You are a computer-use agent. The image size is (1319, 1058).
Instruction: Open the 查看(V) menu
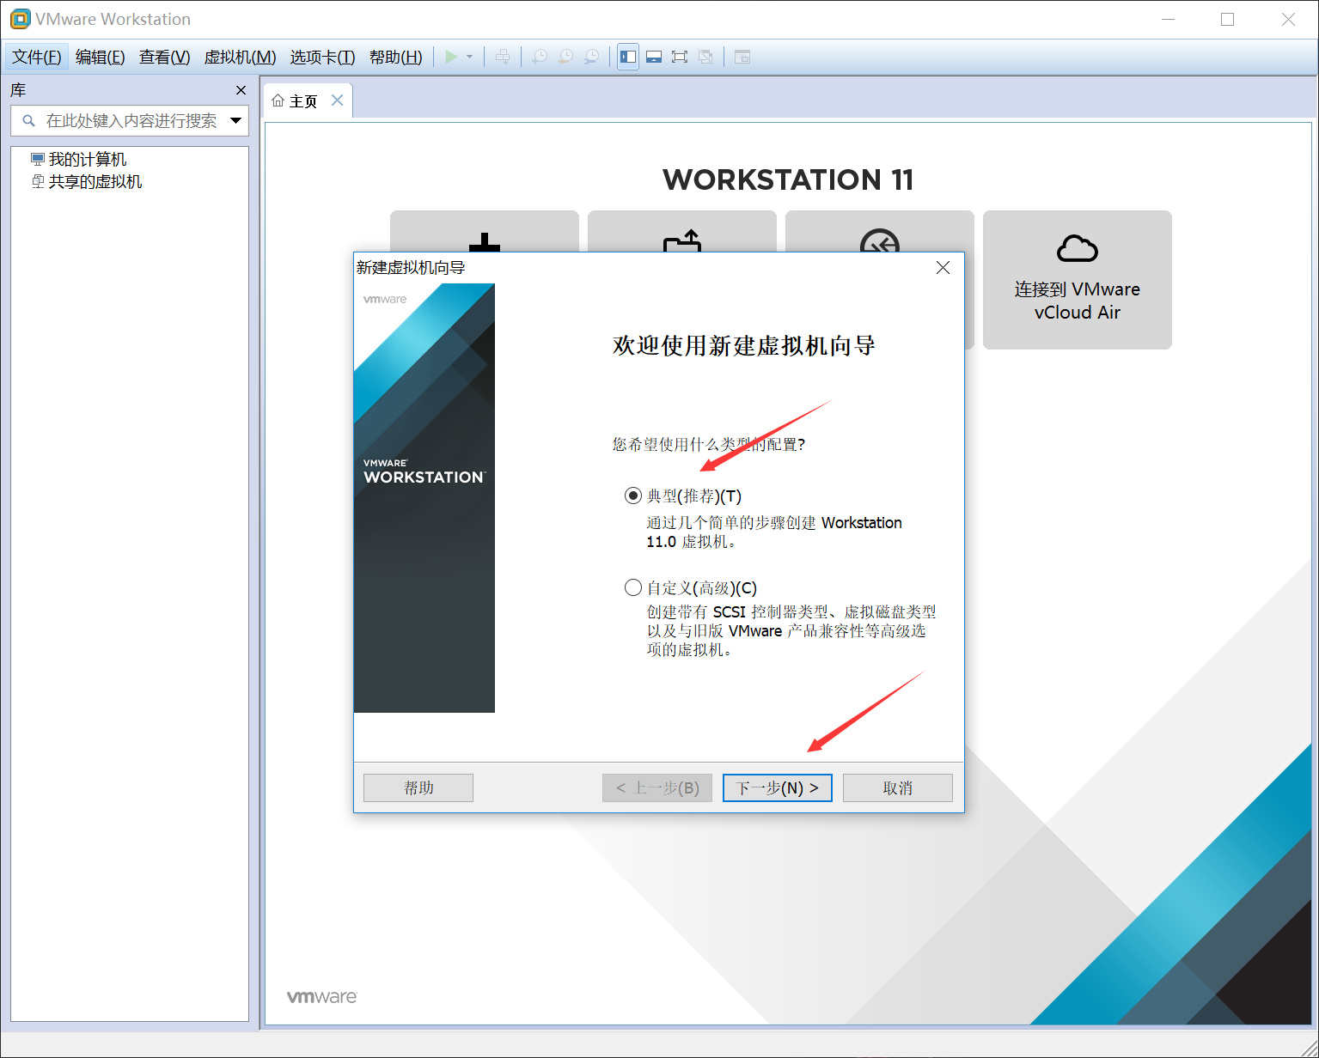[164, 57]
